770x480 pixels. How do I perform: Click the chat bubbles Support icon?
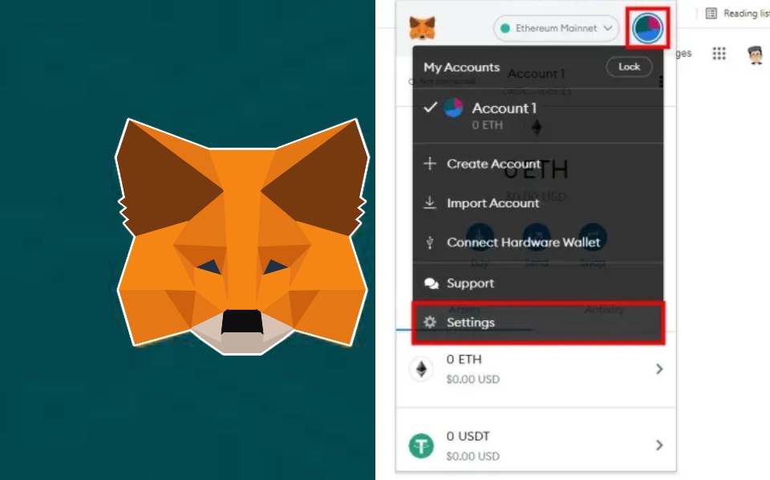coord(432,283)
